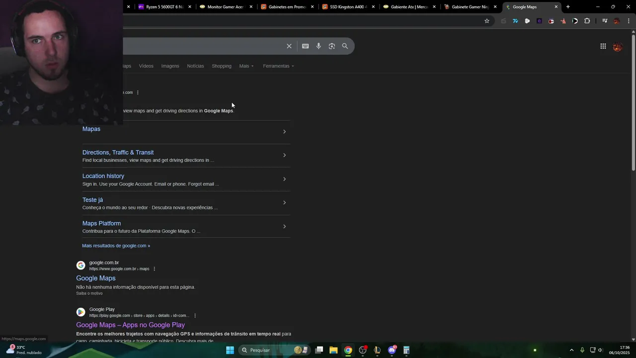This screenshot has height=358, width=636.
Task: Open the Google apps grid
Action: pos(603,46)
